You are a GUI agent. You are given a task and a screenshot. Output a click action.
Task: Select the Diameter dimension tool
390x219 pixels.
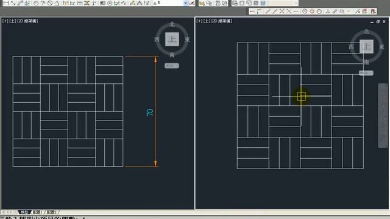pyautogui.click(x=50, y=3)
